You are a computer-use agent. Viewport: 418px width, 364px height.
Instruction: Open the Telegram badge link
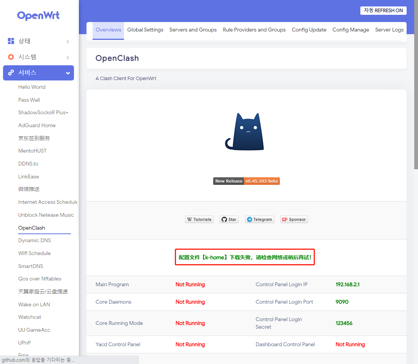(259, 219)
